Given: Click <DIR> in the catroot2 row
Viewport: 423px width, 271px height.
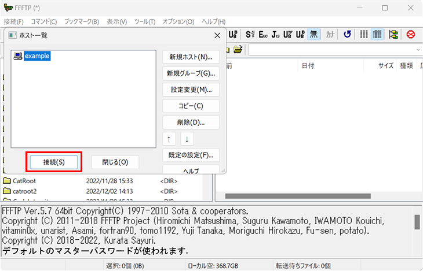Looking at the screenshot, I should point(169,191).
